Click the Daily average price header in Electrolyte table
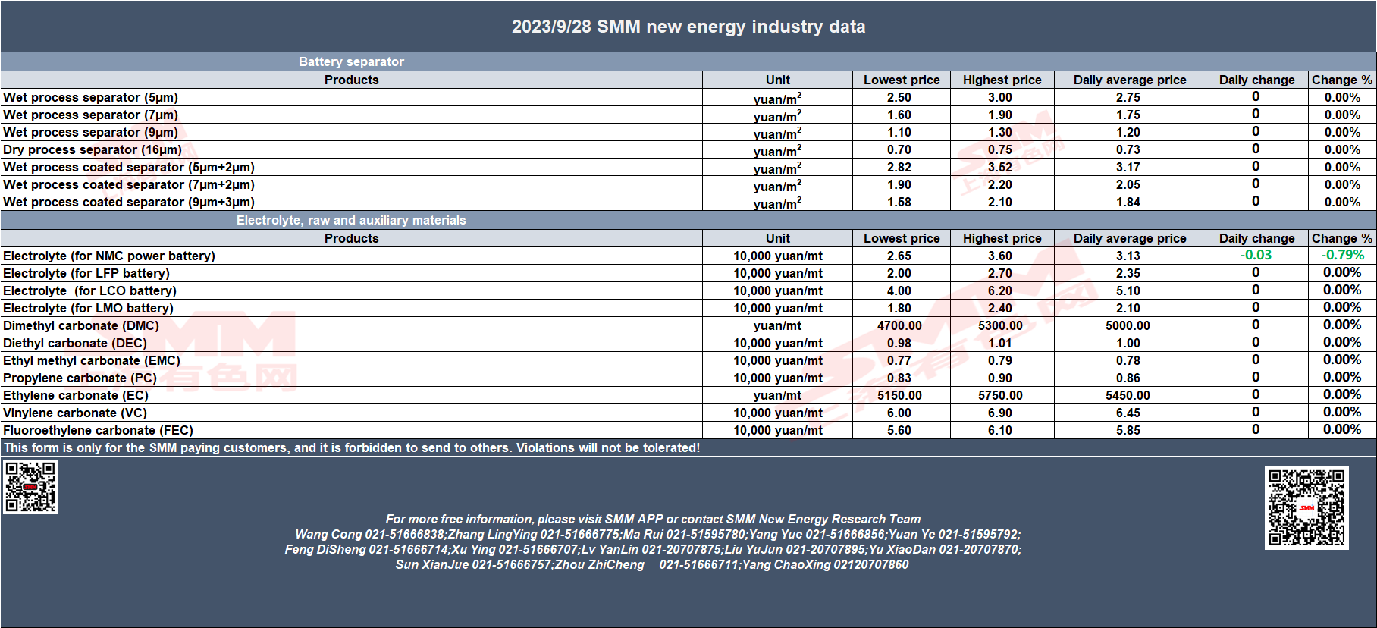1377x628 pixels. coord(1130,238)
